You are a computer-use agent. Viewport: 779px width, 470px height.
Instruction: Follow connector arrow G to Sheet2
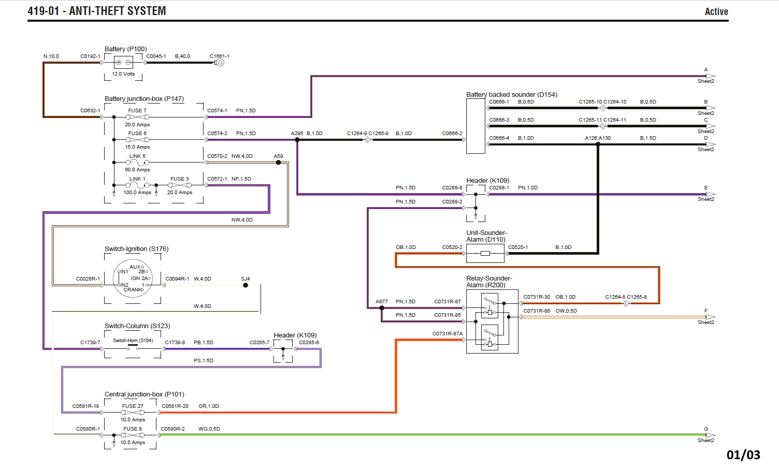click(x=709, y=435)
